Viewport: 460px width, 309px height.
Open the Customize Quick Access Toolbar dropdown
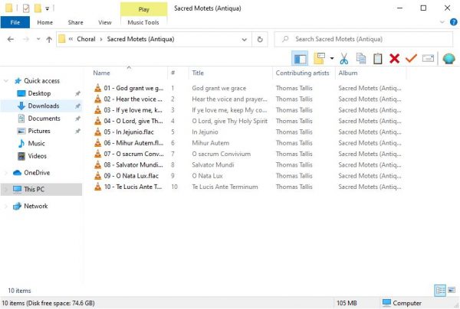click(x=47, y=8)
